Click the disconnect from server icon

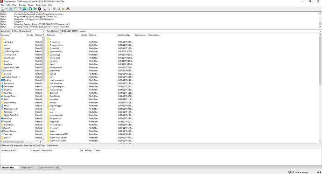point(44,9)
